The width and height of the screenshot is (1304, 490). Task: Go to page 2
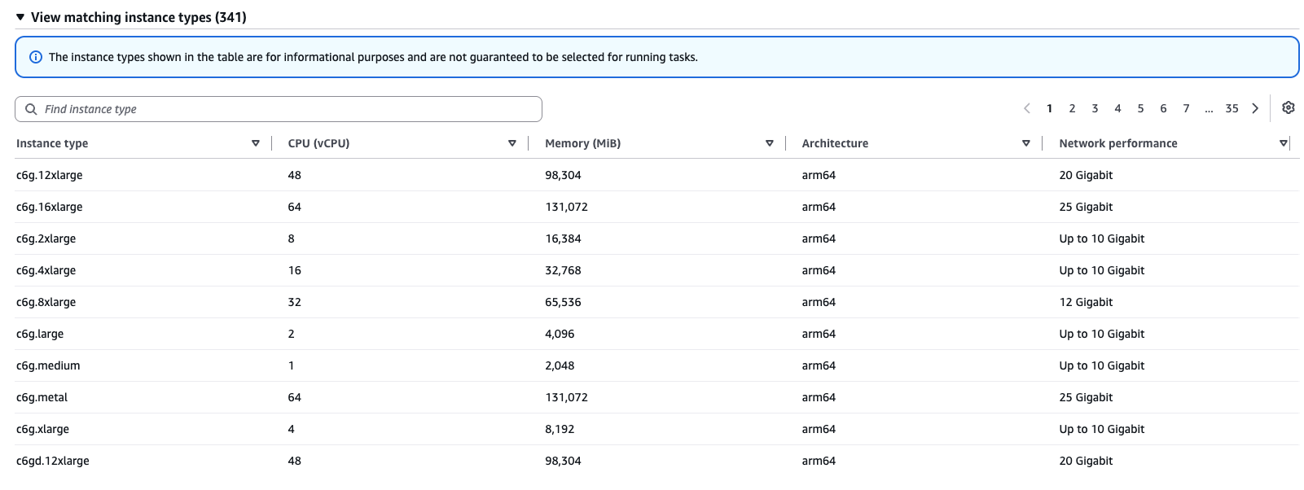[1072, 108]
